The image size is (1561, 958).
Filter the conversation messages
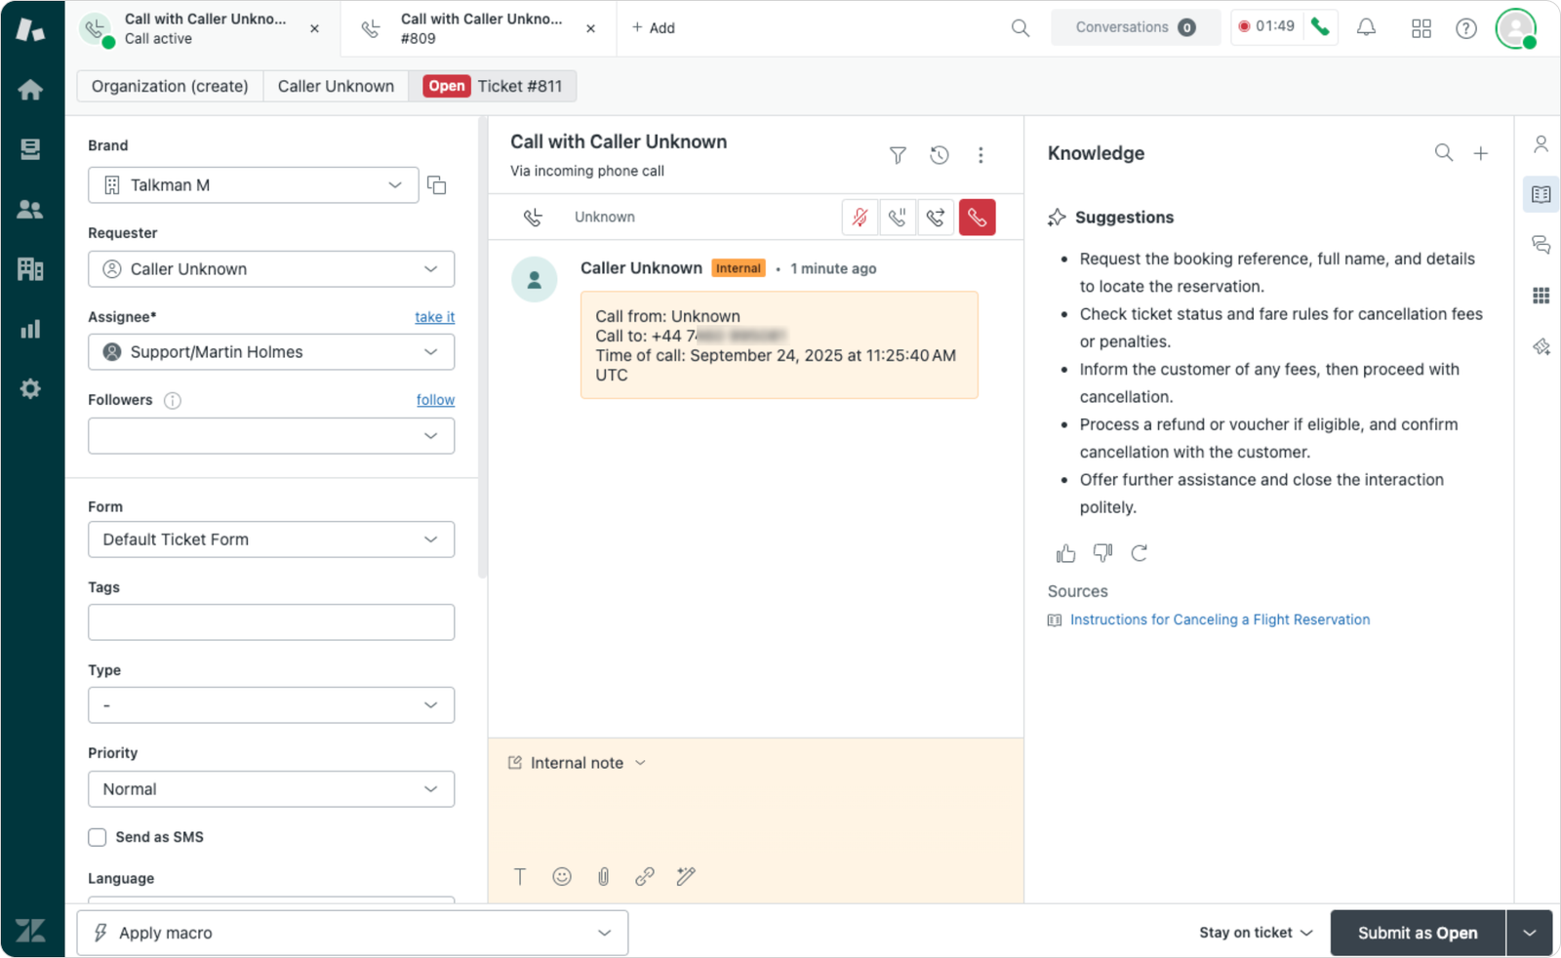[898, 155]
